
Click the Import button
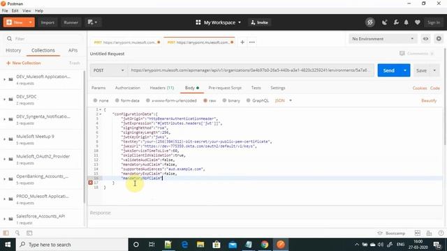(x=47, y=22)
